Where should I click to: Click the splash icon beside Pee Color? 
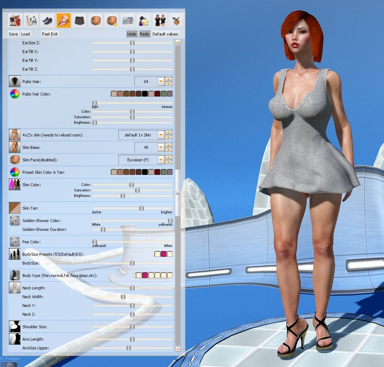(x=15, y=242)
